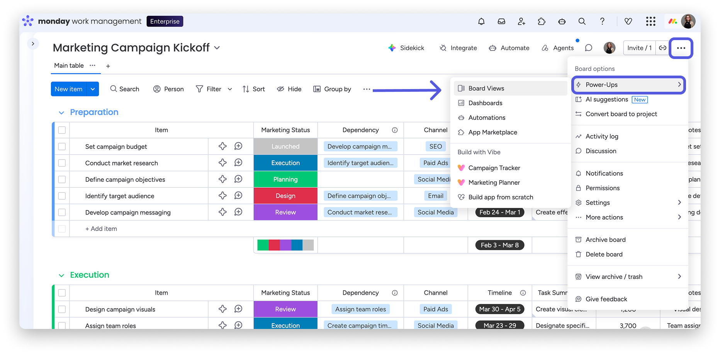Choose Automations in the submenu

[511, 118]
